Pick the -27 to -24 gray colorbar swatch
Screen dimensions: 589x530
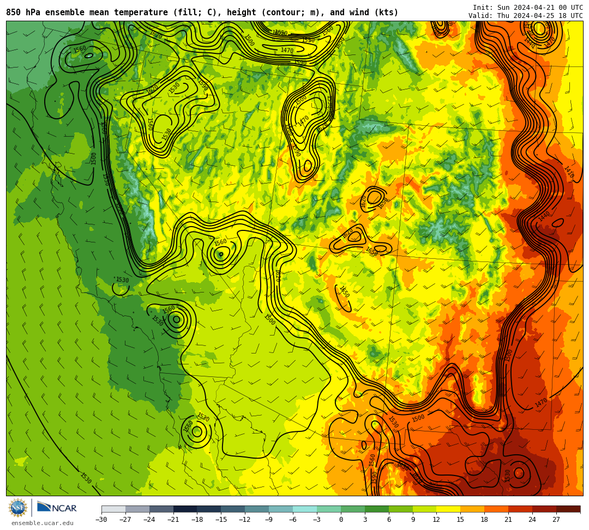pos(137,509)
